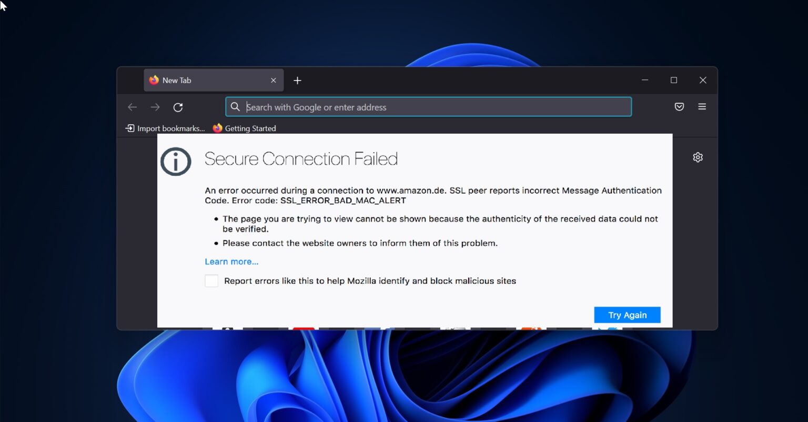Reload the current page
This screenshot has height=422, width=808.
click(178, 107)
